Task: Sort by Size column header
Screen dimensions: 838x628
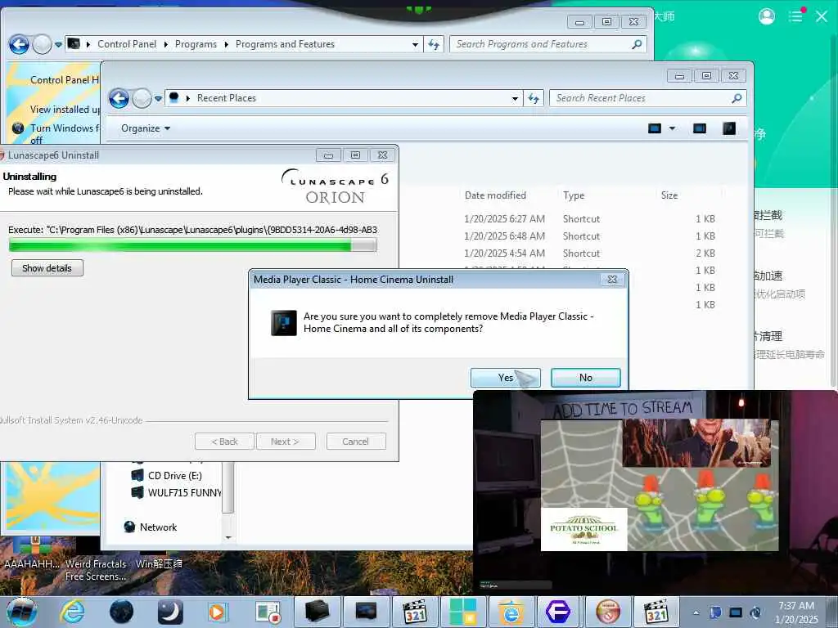Action: pos(669,195)
